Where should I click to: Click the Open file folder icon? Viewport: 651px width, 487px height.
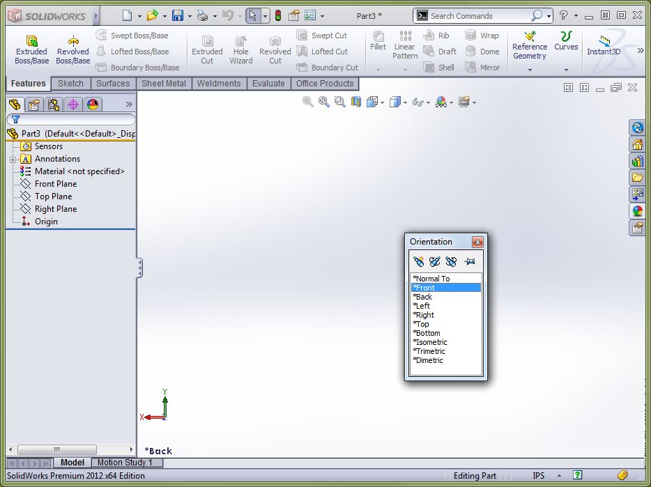153,16
